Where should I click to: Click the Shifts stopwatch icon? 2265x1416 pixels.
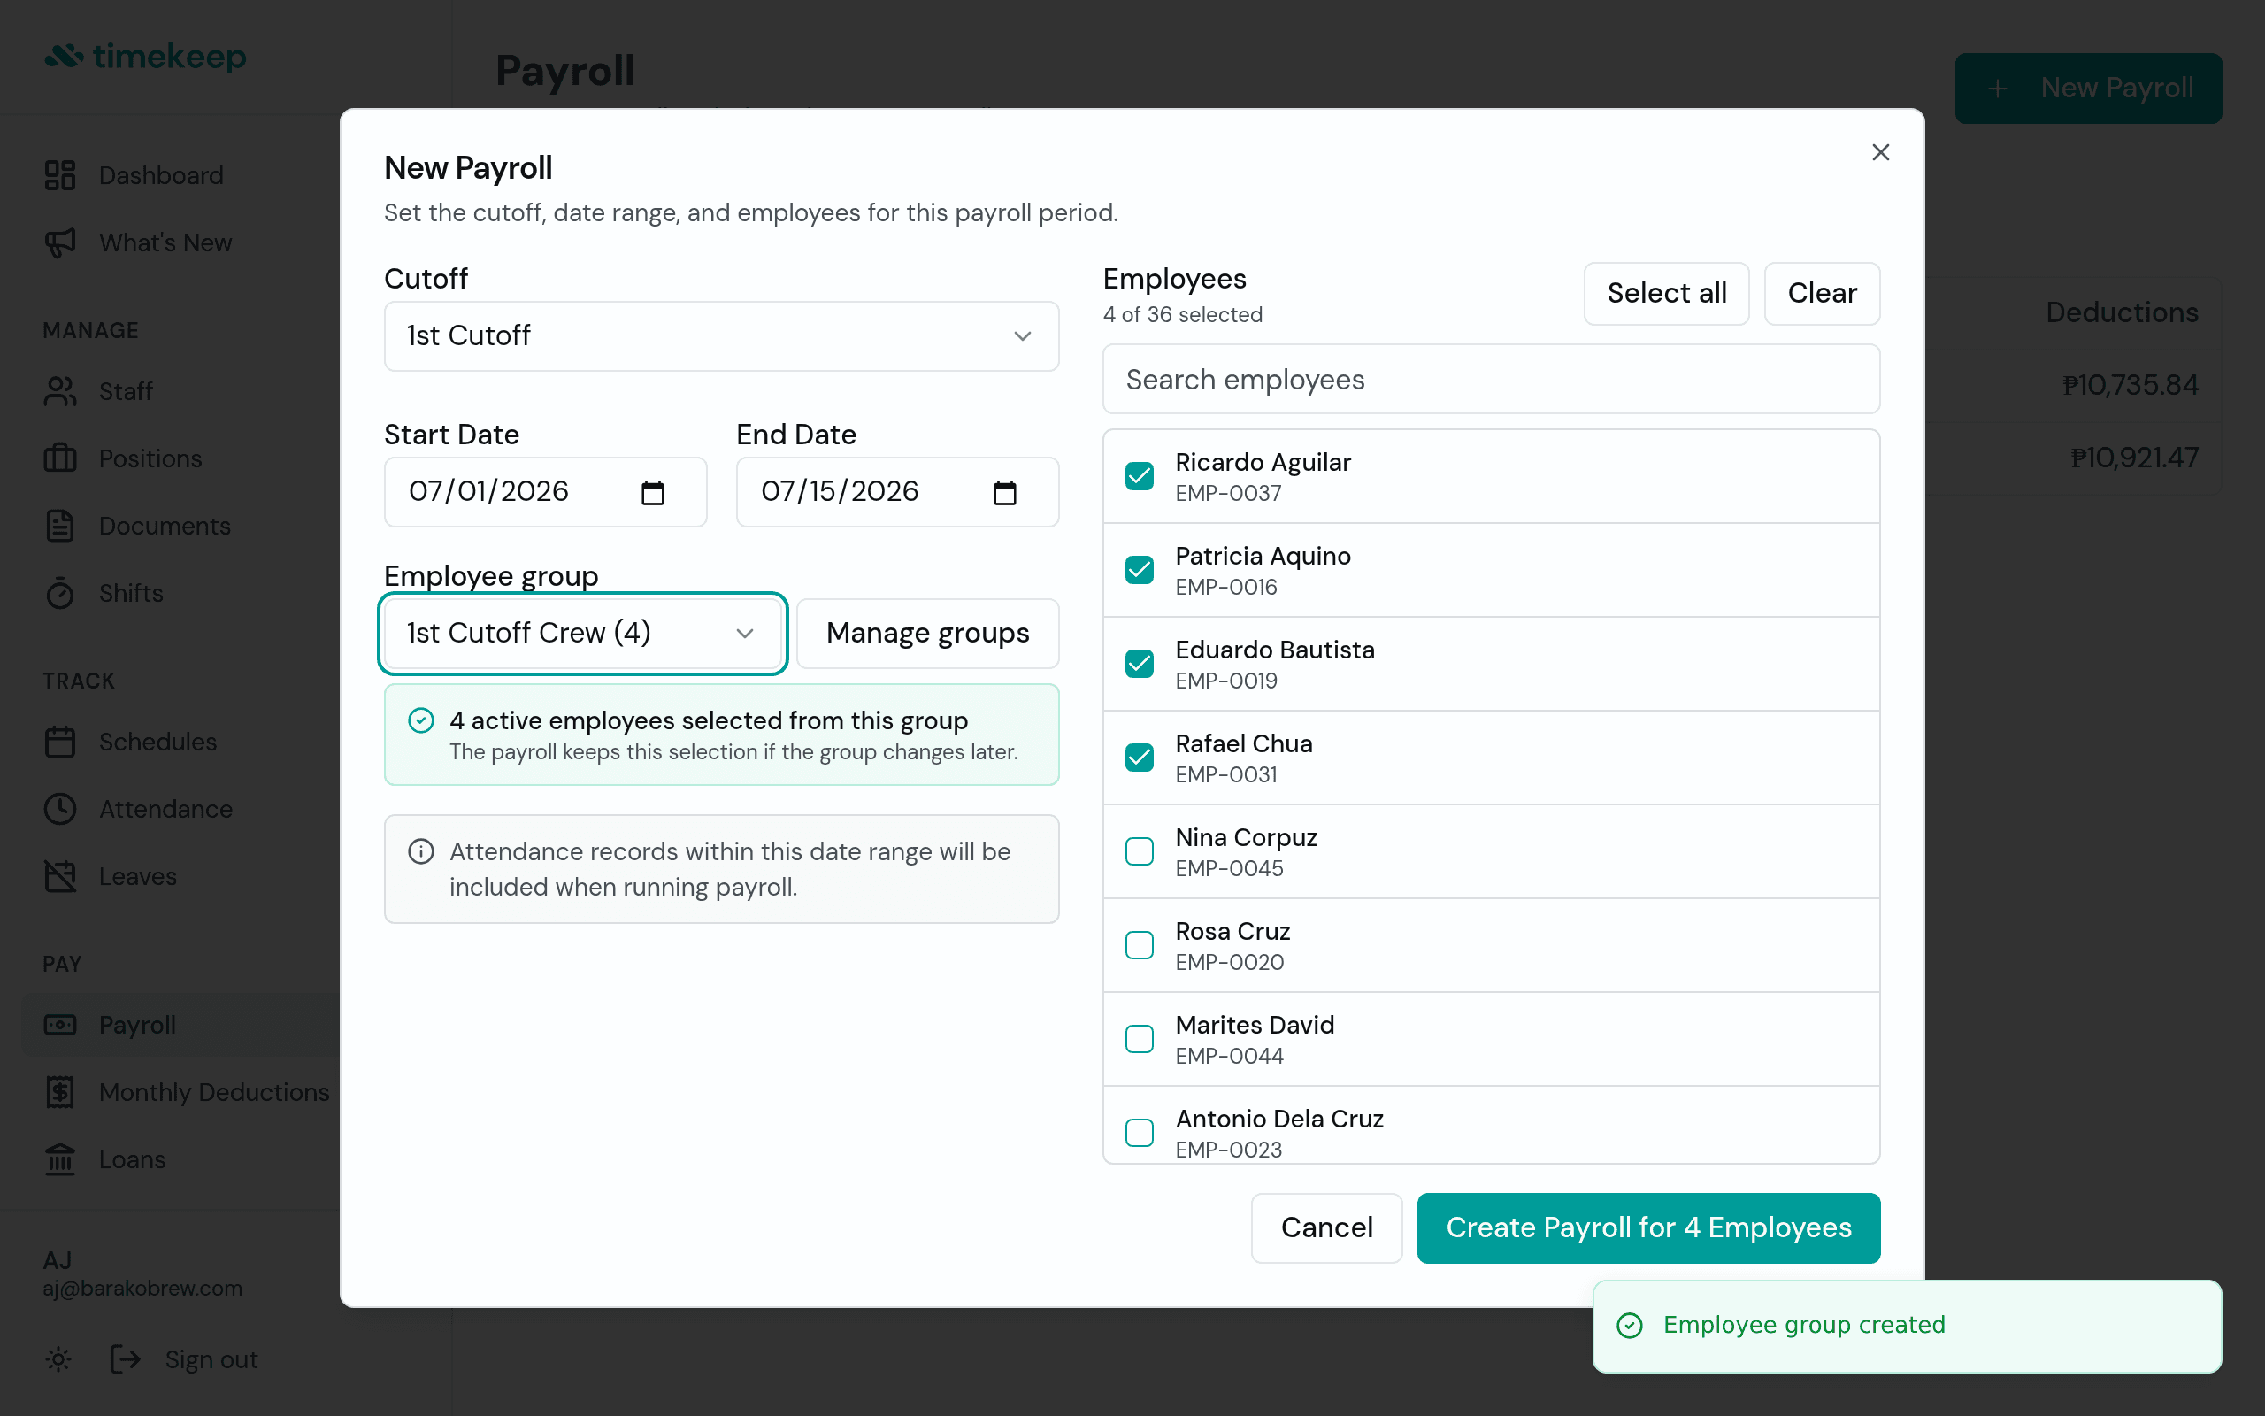(60, 593)
